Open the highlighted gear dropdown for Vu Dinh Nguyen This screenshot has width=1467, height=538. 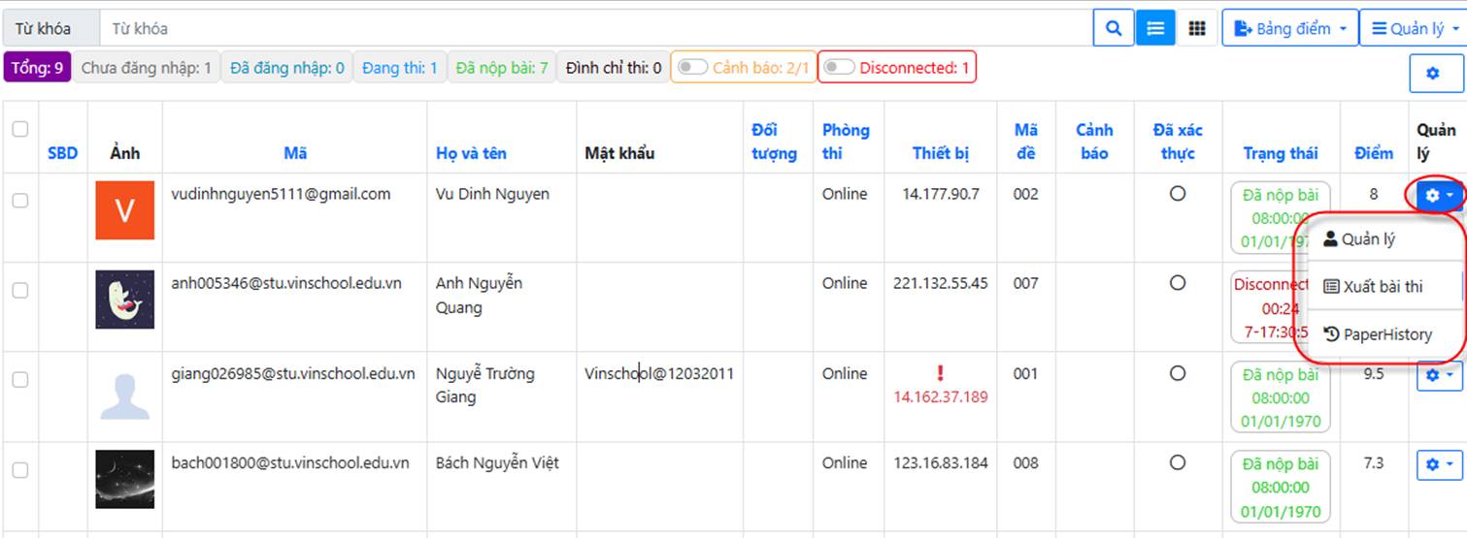click(x=1437, y=196)
